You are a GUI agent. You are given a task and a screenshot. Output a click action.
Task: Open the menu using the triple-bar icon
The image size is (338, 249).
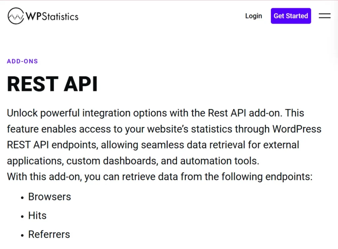tap(324, 16)
